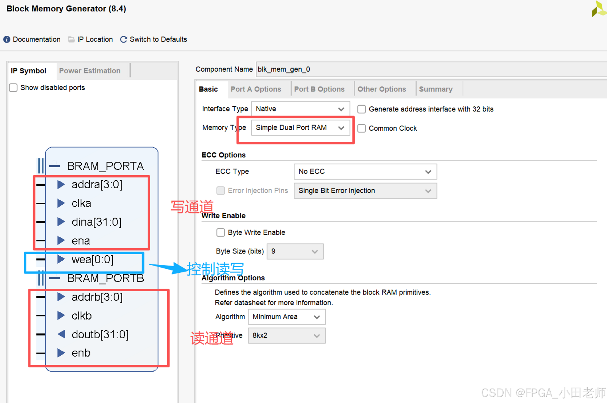Click the IP Location folder icon
This screenshot has height=403, width=607.
[x=71, y=39]
